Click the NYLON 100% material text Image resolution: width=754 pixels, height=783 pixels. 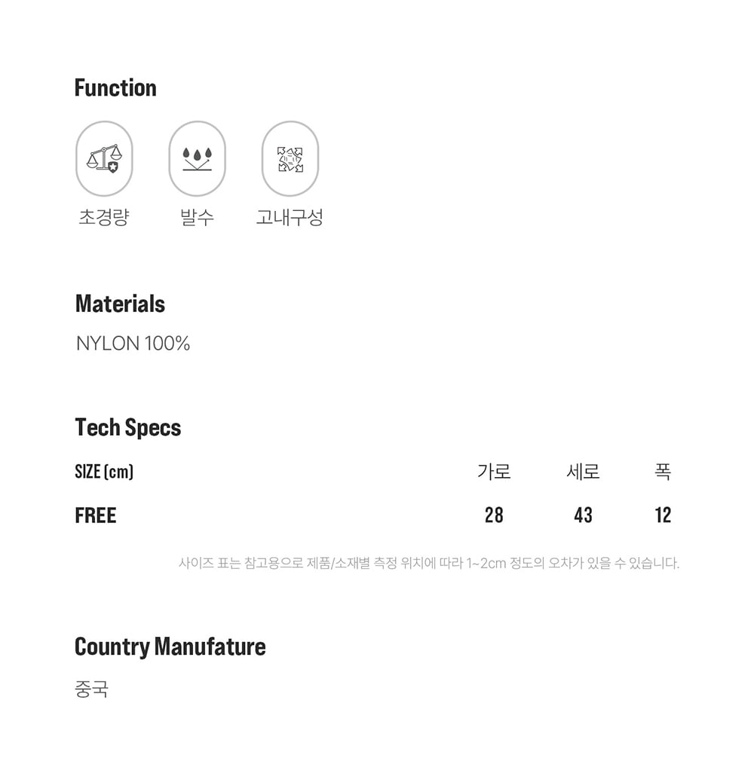[133, 344]
